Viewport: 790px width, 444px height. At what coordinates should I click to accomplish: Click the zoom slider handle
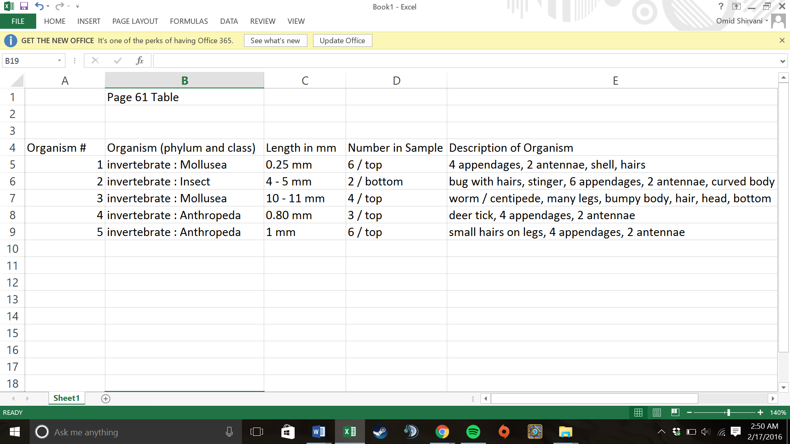[x=728, y=412]
